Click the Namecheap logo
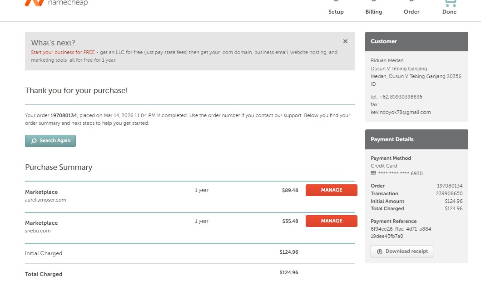Screen dimensions: 481x296 [x=56, y=3]
